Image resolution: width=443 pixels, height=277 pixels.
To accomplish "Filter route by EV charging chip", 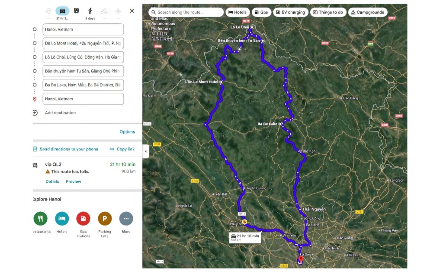I will (x=290, y=13).
